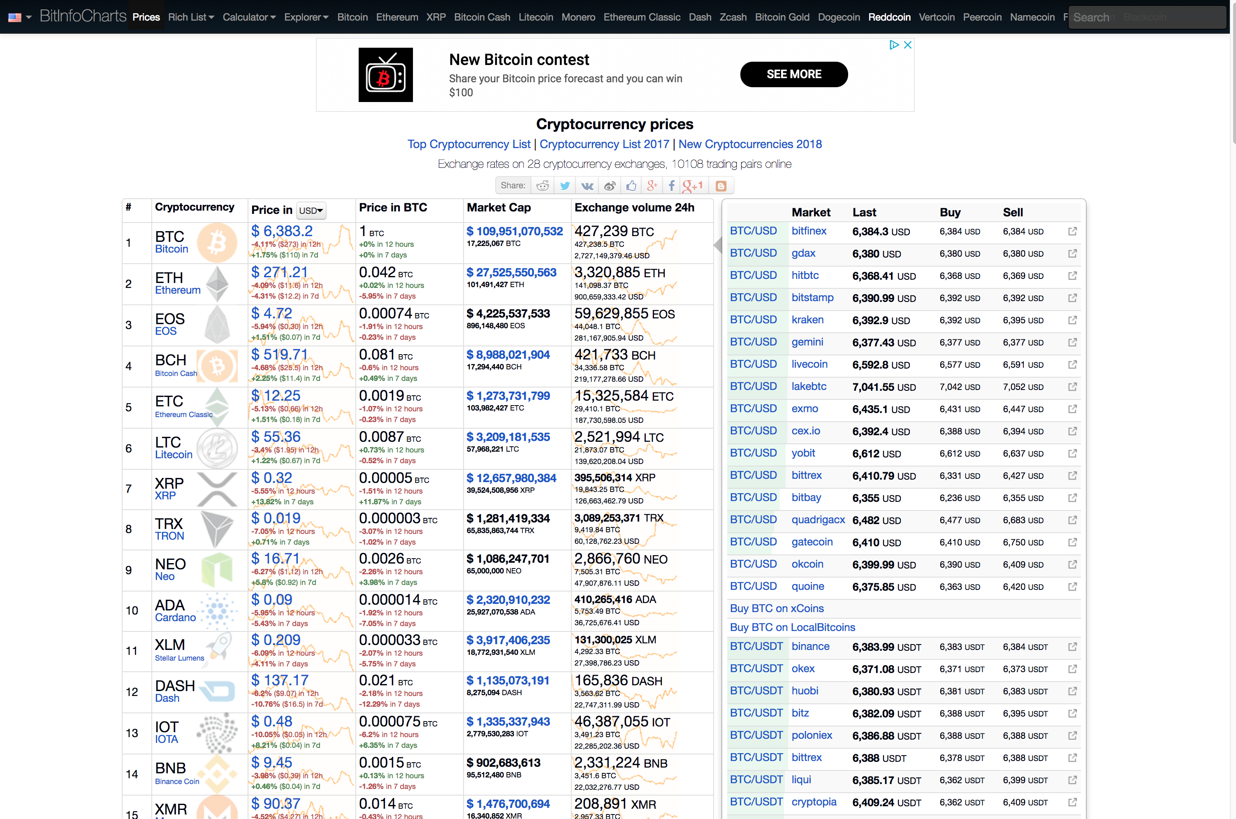Click the XRP X-shaped logo
Screen dimensions: 1236x819
[217, 489]
